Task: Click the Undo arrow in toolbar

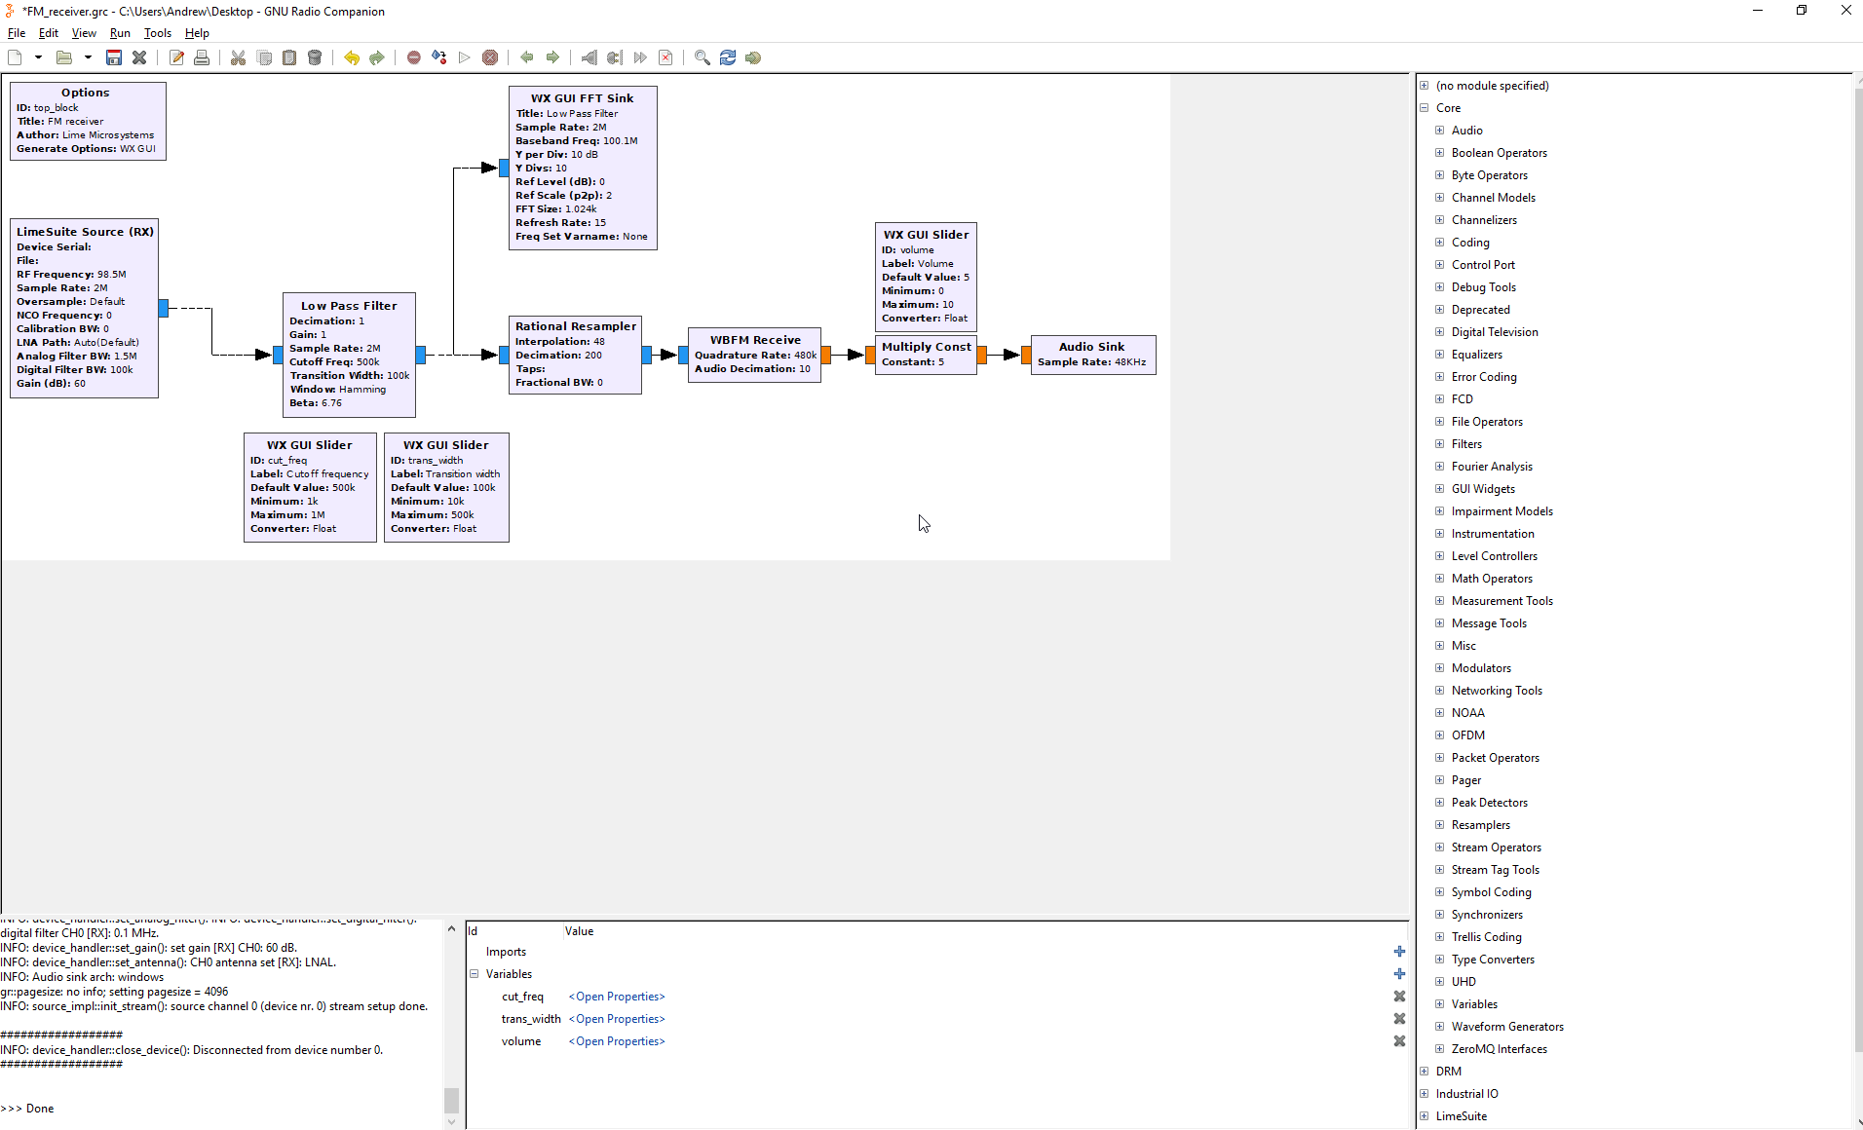Action: coord(352,57)
